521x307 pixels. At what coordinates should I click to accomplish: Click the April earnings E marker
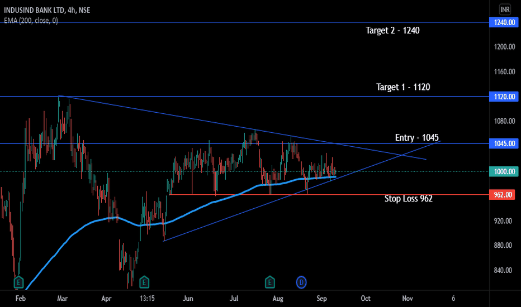pyautogui.click(x=144, y=282)
